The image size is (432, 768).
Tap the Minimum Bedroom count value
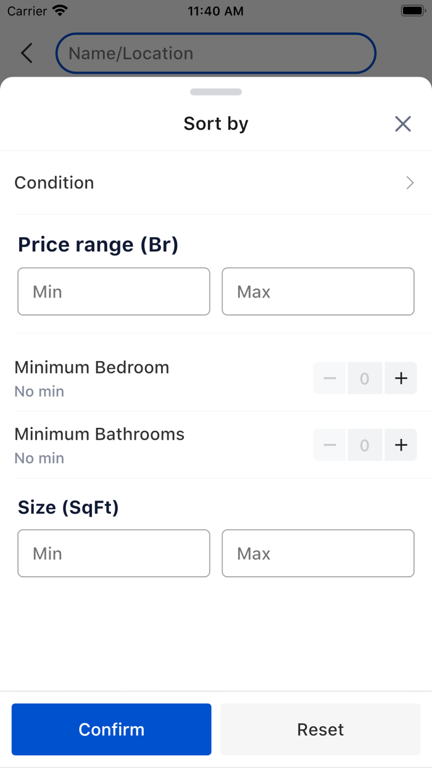pyautogui.click(x=365, y=378)
